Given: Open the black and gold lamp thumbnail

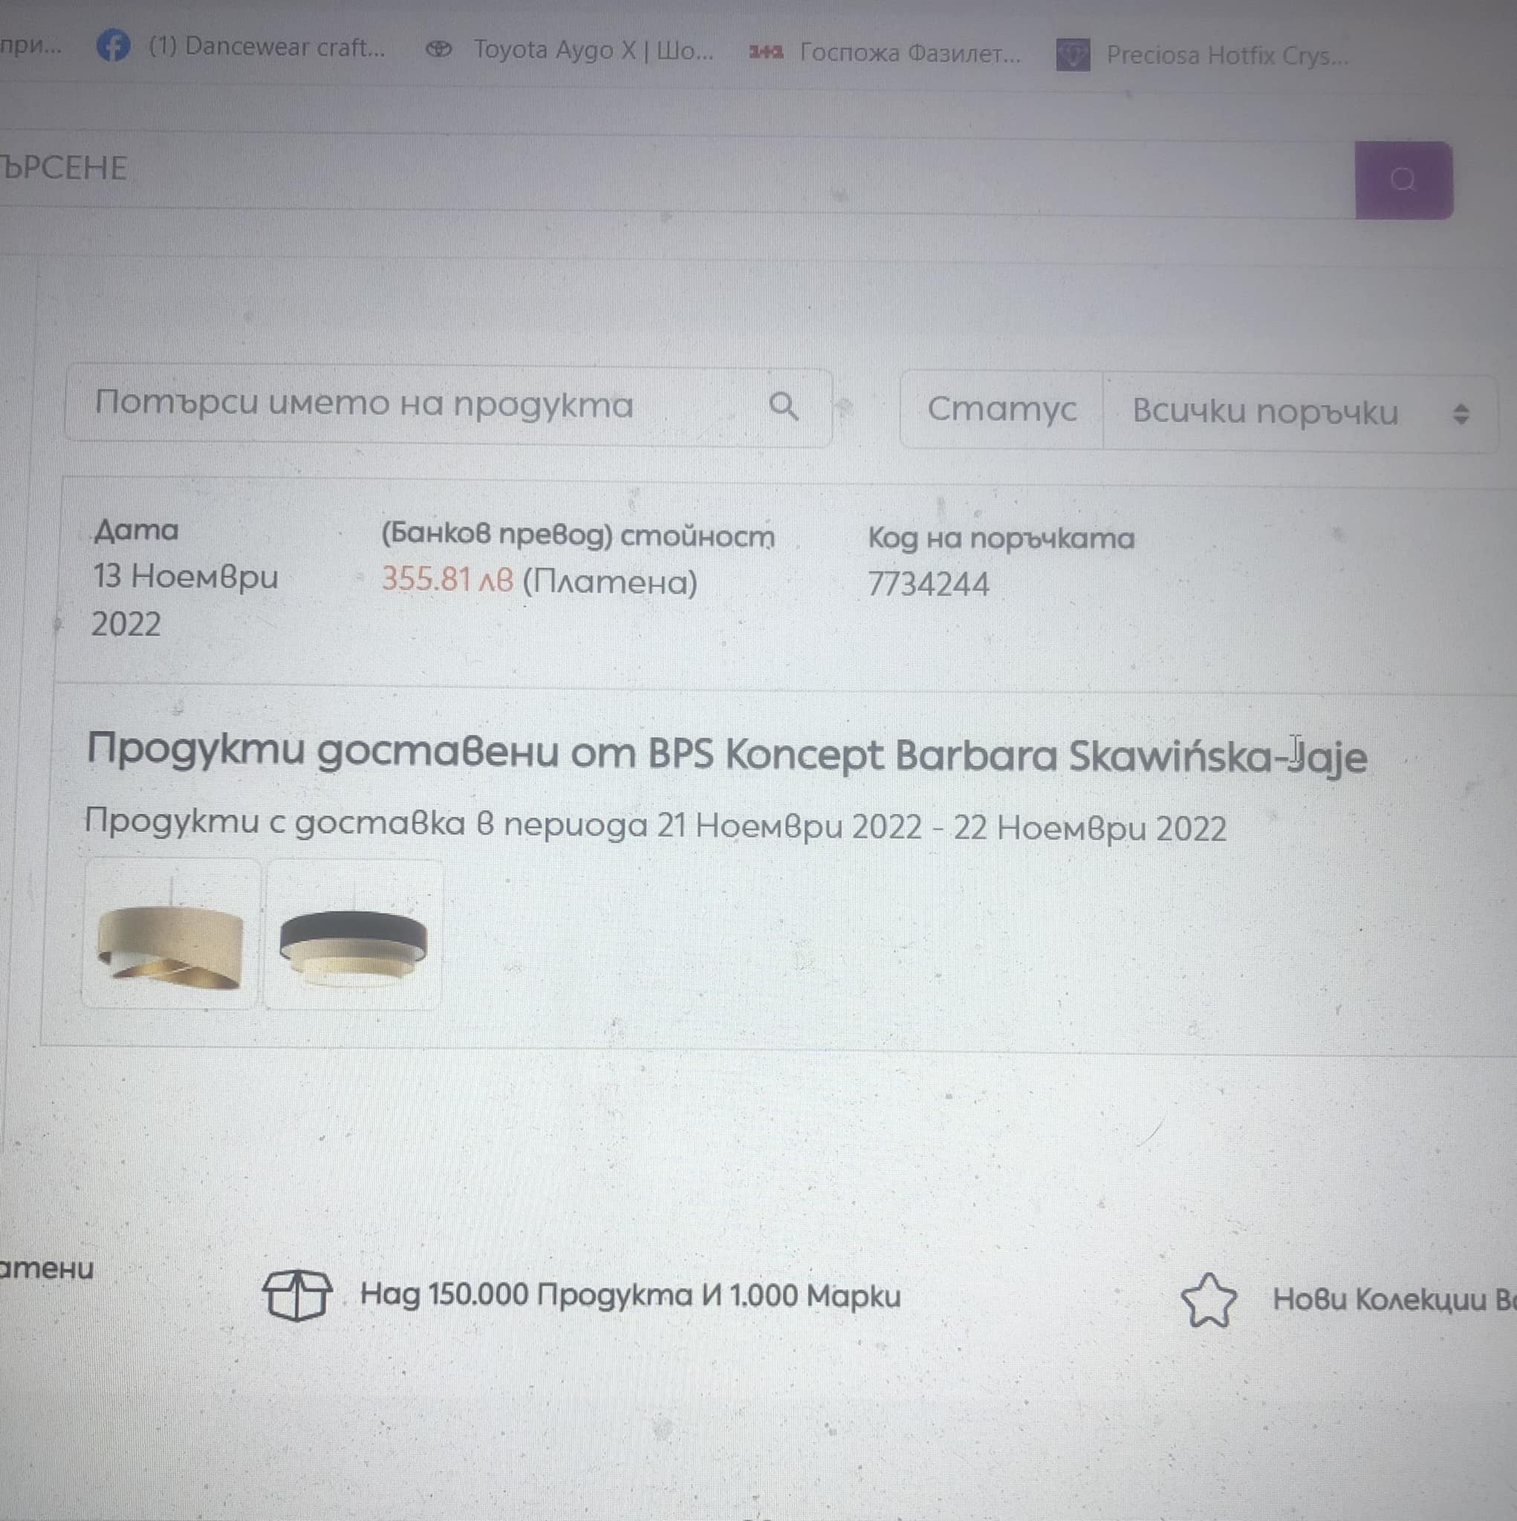Looking at the screenshot, I should pyautogui.click(x=353, y=935).
